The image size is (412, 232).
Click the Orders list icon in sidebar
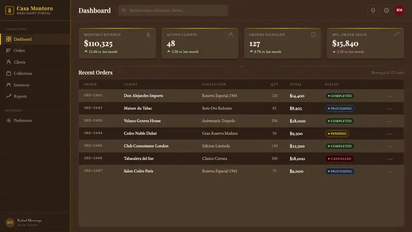[9, 51]
